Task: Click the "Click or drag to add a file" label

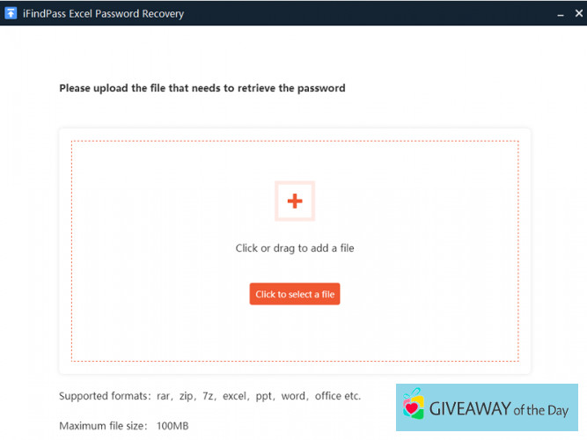Action: click(x=295, y=248)
